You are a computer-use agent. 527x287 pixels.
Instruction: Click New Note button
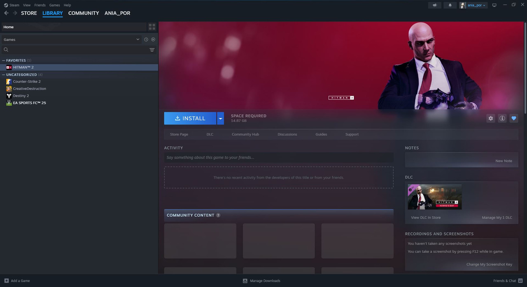(504, 161)
